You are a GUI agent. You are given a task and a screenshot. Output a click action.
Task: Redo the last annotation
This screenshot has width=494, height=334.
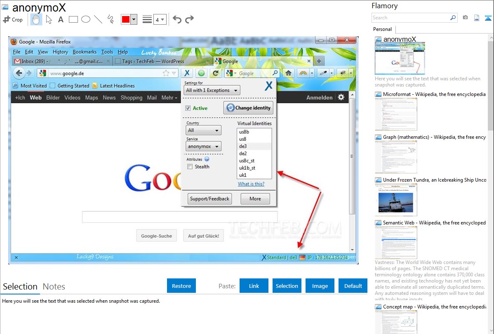(x=189, y=19)
